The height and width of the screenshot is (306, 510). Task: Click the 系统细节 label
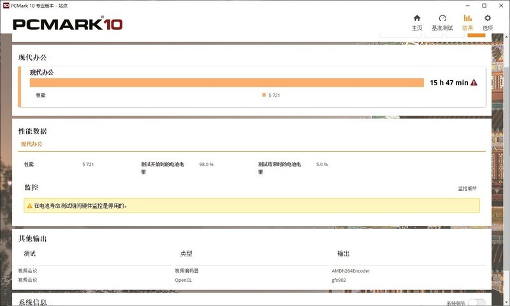[456, 303]
